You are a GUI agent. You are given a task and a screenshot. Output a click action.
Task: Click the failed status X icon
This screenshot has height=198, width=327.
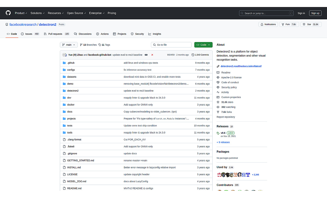click(x=152, y=55)
